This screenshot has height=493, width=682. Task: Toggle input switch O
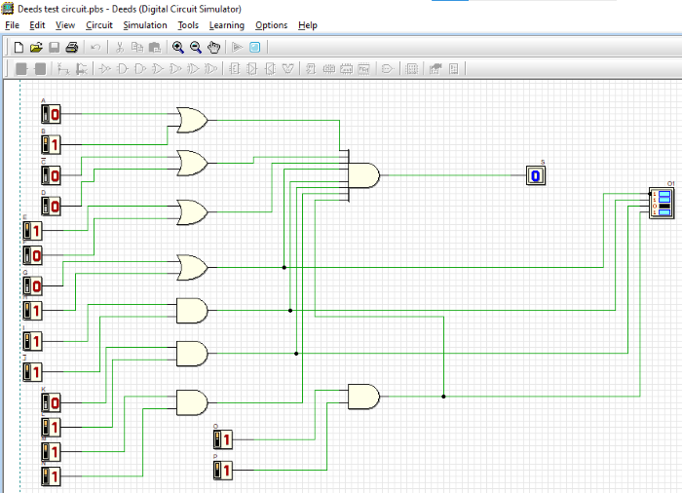223,439
